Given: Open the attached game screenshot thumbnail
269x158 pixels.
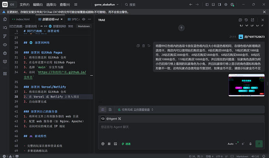Looking at the screenshot, I should pyautogui.click(x=246, y=85).
